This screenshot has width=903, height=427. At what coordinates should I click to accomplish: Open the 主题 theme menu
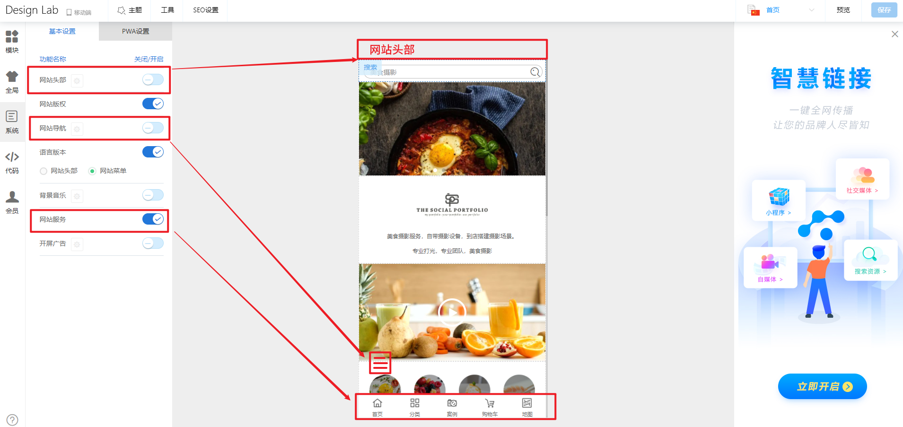tap(130, 10)
